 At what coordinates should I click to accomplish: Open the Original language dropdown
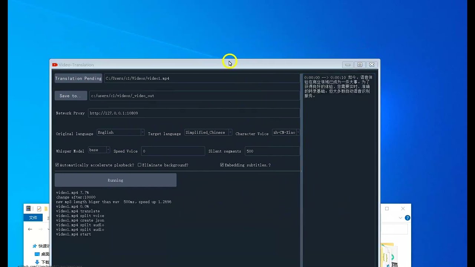121,132
